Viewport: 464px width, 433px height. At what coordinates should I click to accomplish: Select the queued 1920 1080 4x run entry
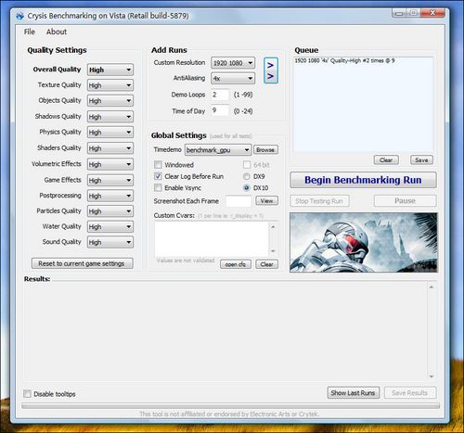(344, 60)
